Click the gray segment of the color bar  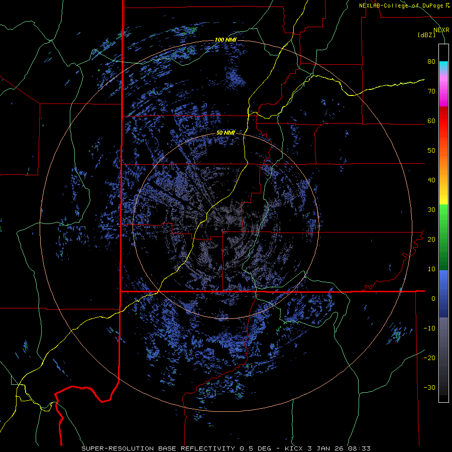[443, 356]
